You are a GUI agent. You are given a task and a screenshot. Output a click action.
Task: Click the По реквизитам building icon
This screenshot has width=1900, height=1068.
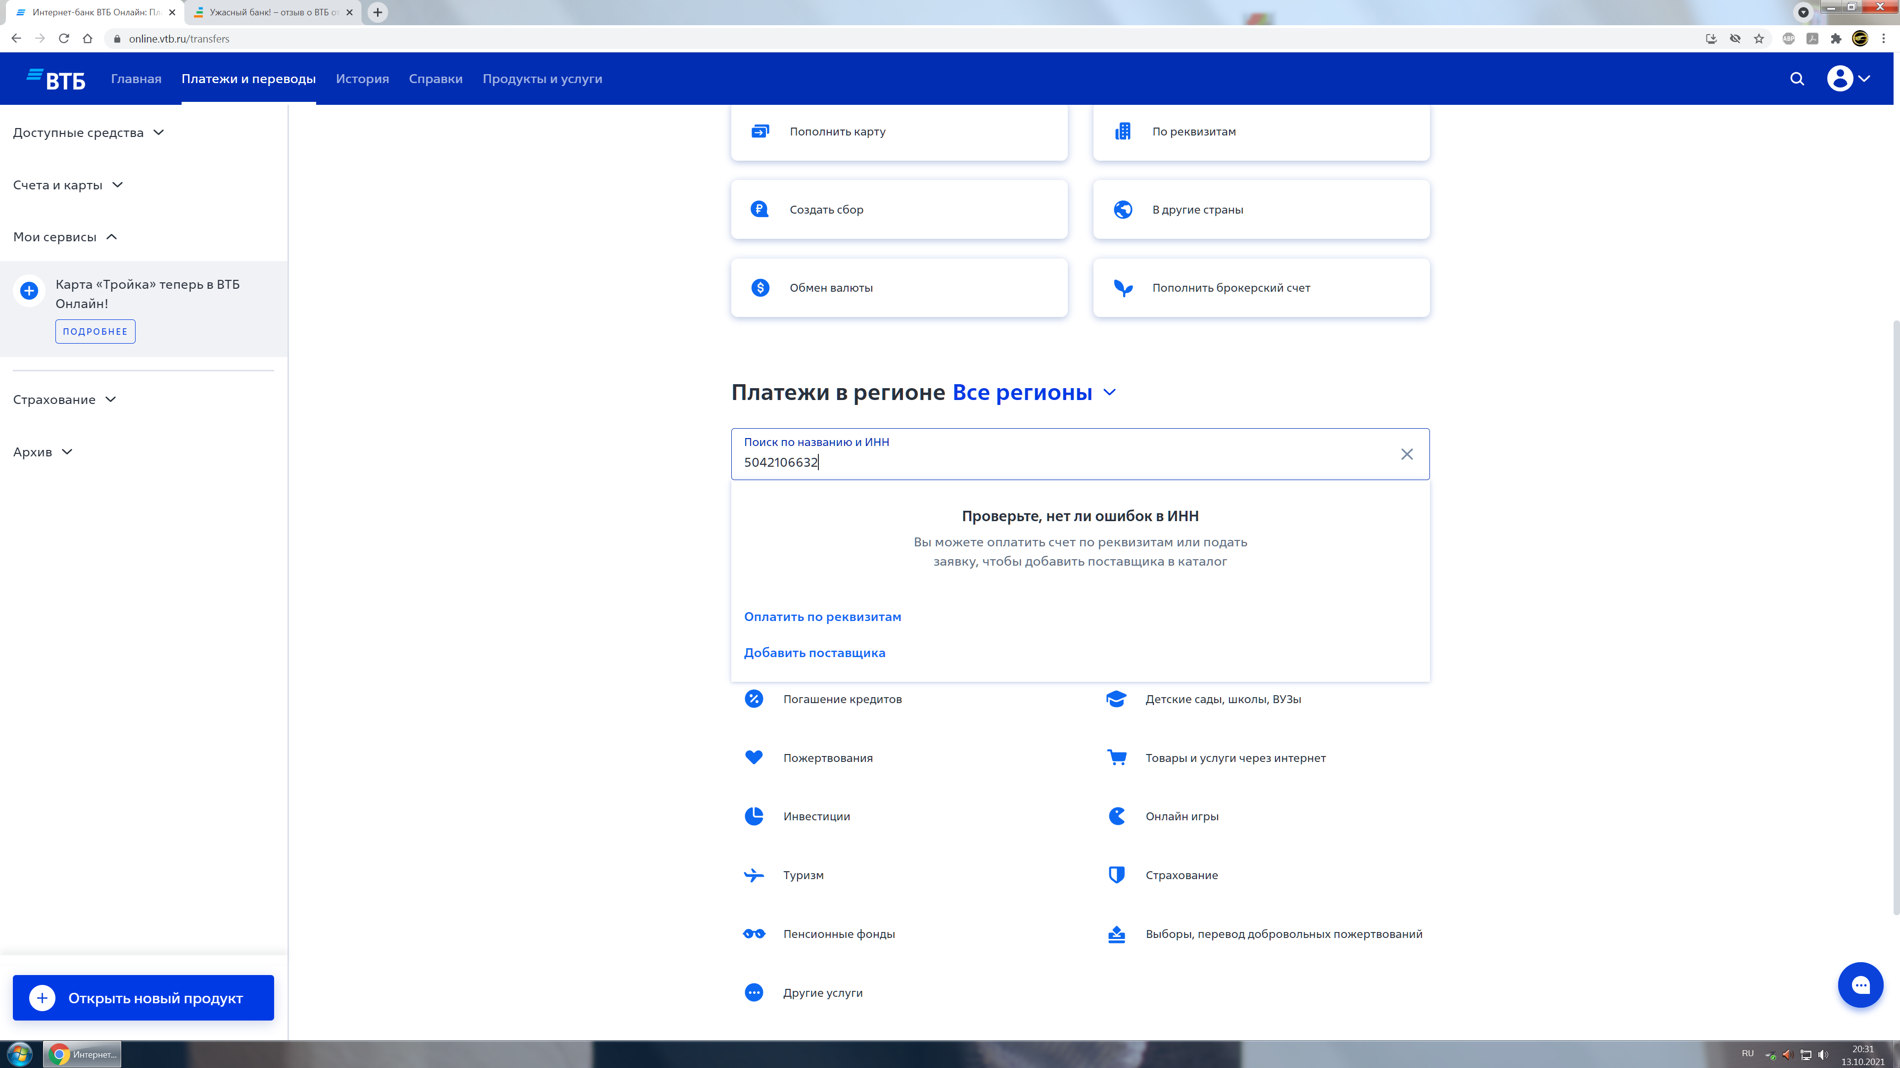tap(1123, 131)
